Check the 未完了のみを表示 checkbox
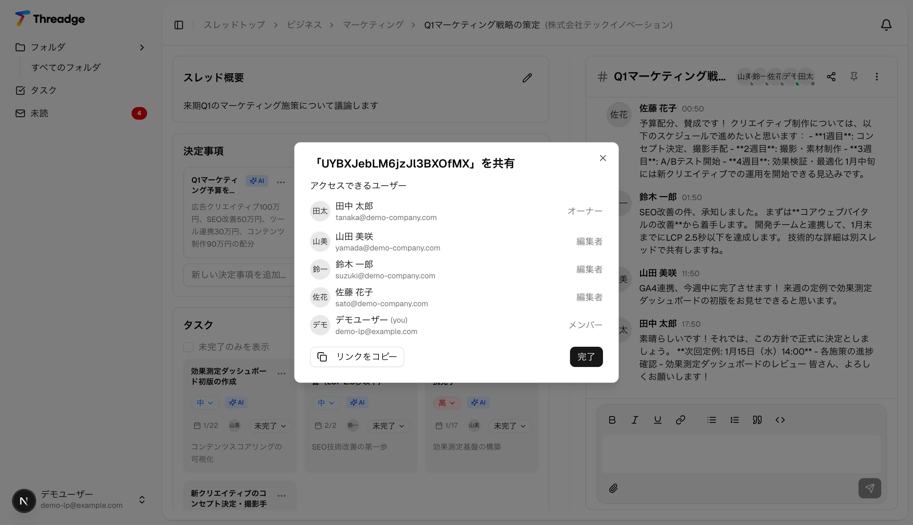Image resolution: width=913 pixels, height=525 pixels. (188, 347)
